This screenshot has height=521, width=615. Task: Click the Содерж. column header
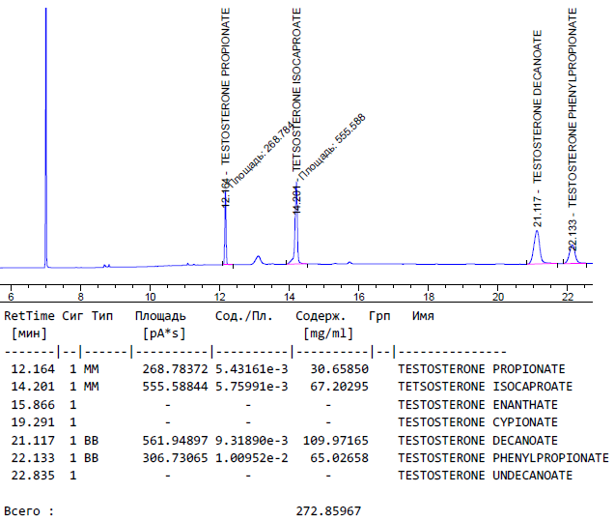pyautogui.click(x=321, y=316)
